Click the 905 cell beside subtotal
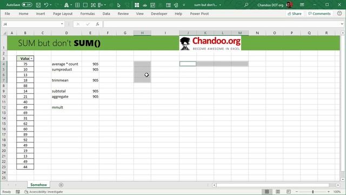 coord(90,91)
